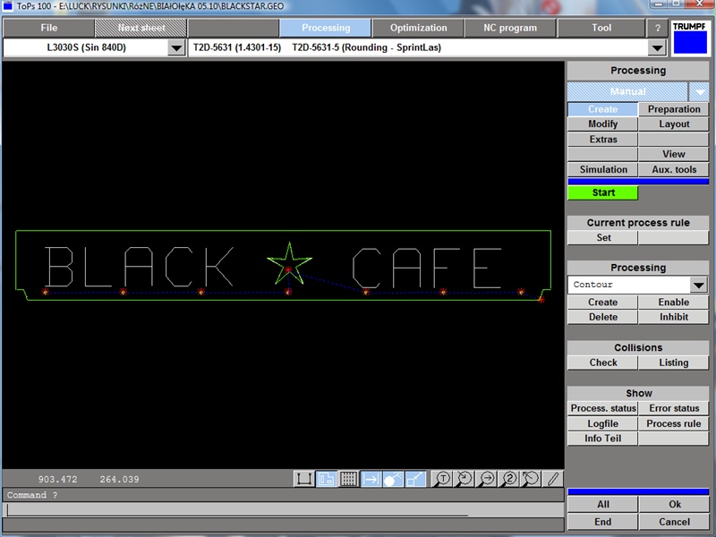Viewport: 716px width, 537px height.
Task: Toggle the square with diagonal arrow icon
Action: click(x=415, y=479)
